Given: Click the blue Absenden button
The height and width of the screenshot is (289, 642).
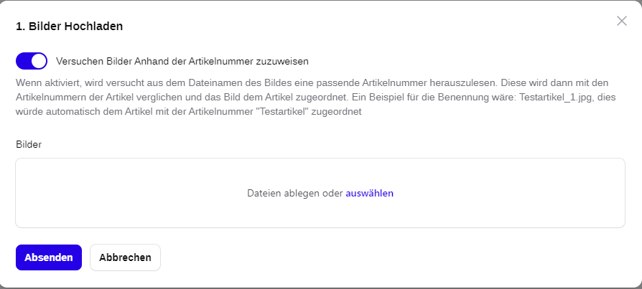Looking at the screenshot, I should (x=49, y=257).
